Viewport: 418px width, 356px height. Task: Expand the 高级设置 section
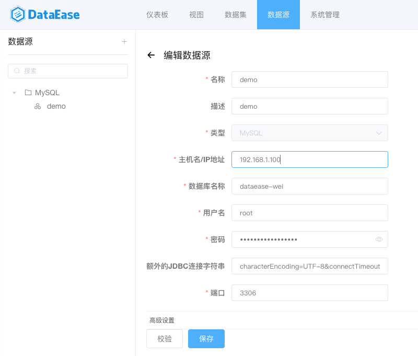coord(162,320)
